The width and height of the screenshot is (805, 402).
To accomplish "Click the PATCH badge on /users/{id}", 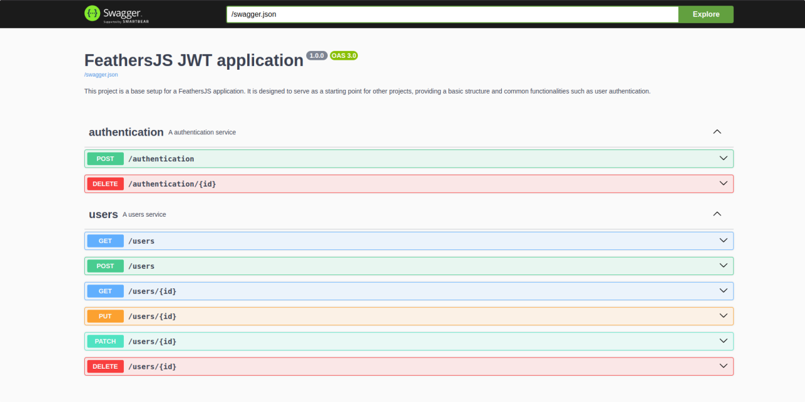I will (105, 341).
